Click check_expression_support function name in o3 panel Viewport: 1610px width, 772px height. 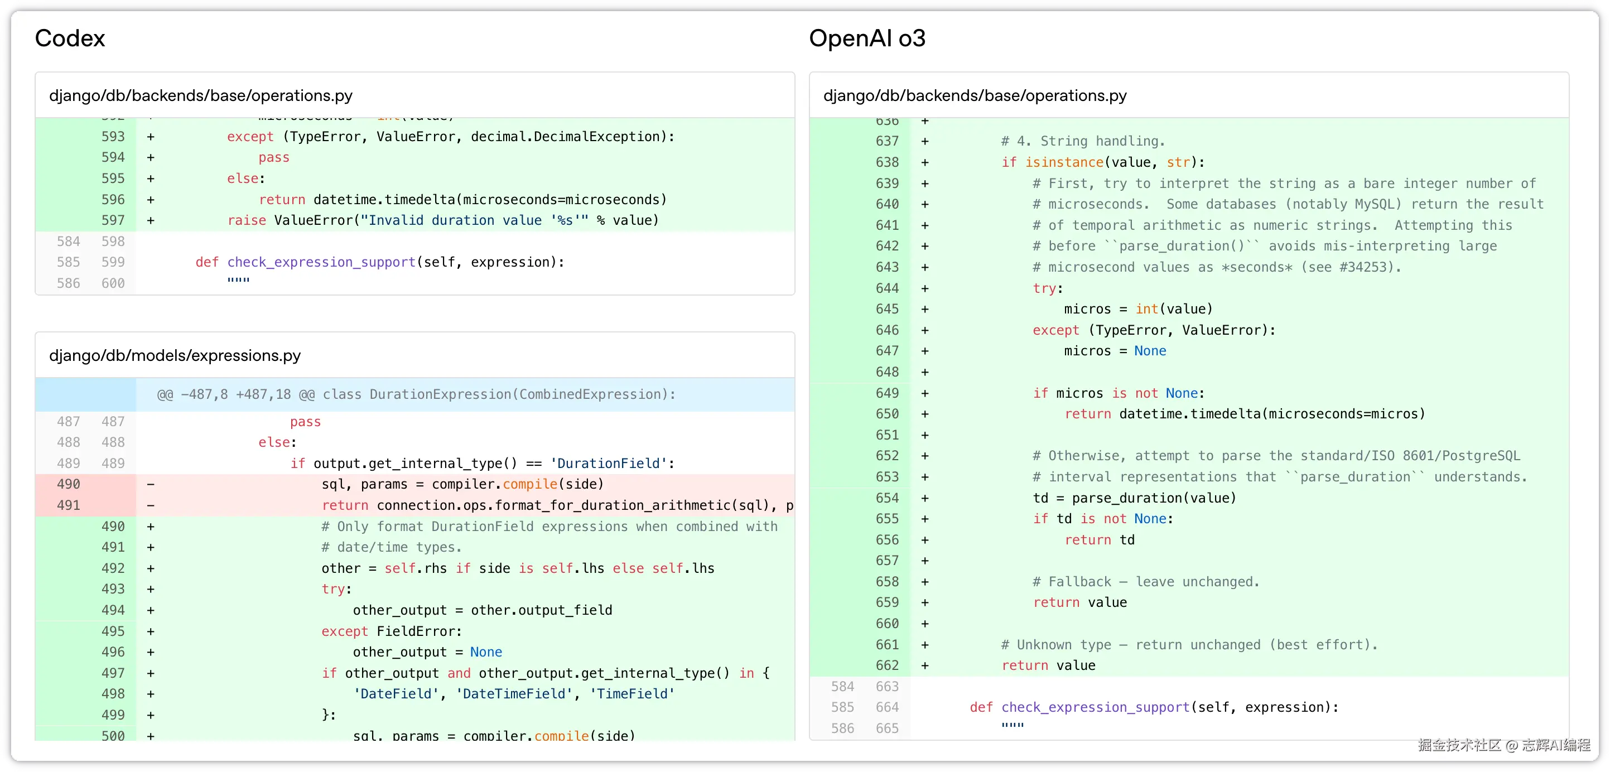coord(1095,707)
